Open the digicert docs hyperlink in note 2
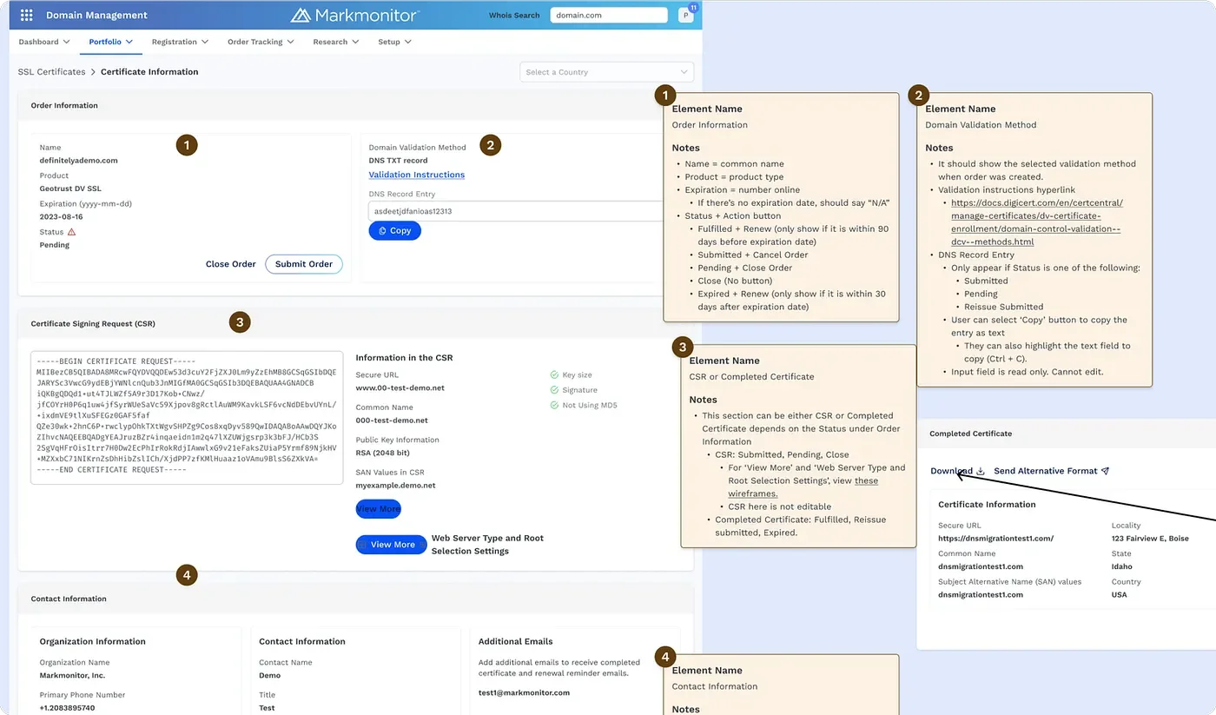The height and width of the screenshot is (715, 1216). (x=1037, y=222)
